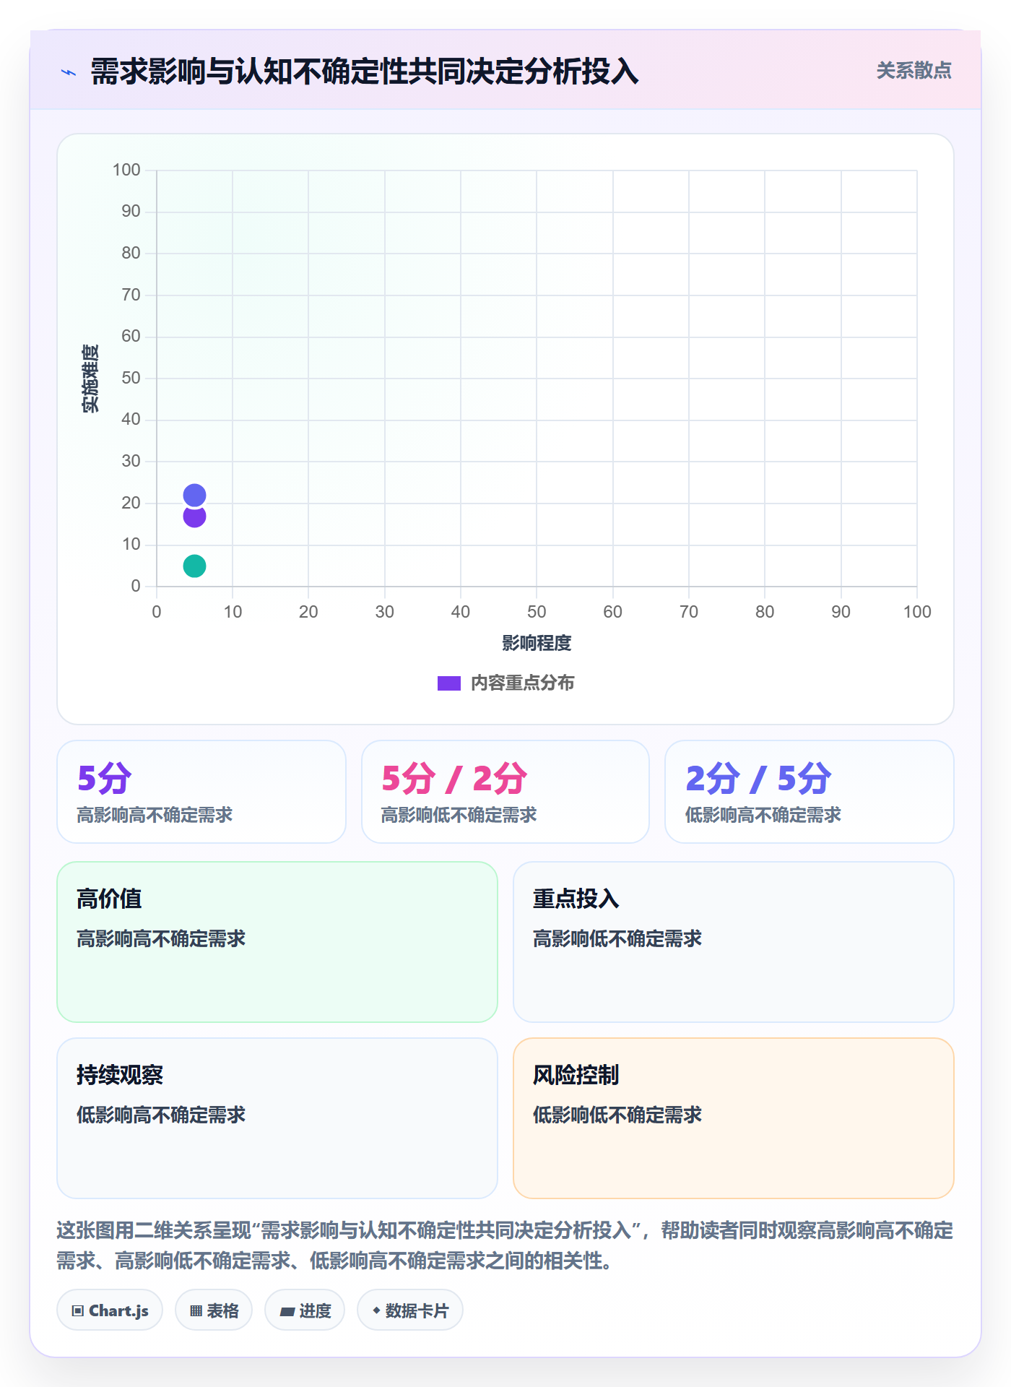Click the lightning bolt icon in header
Image resolution: width=1011 pixels, height=1387 pixels.
coord(69,72)
